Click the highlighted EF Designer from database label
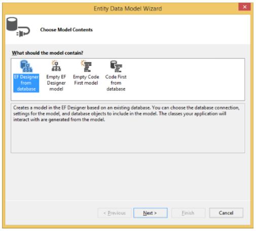The image size is (256, 231). 26,83
